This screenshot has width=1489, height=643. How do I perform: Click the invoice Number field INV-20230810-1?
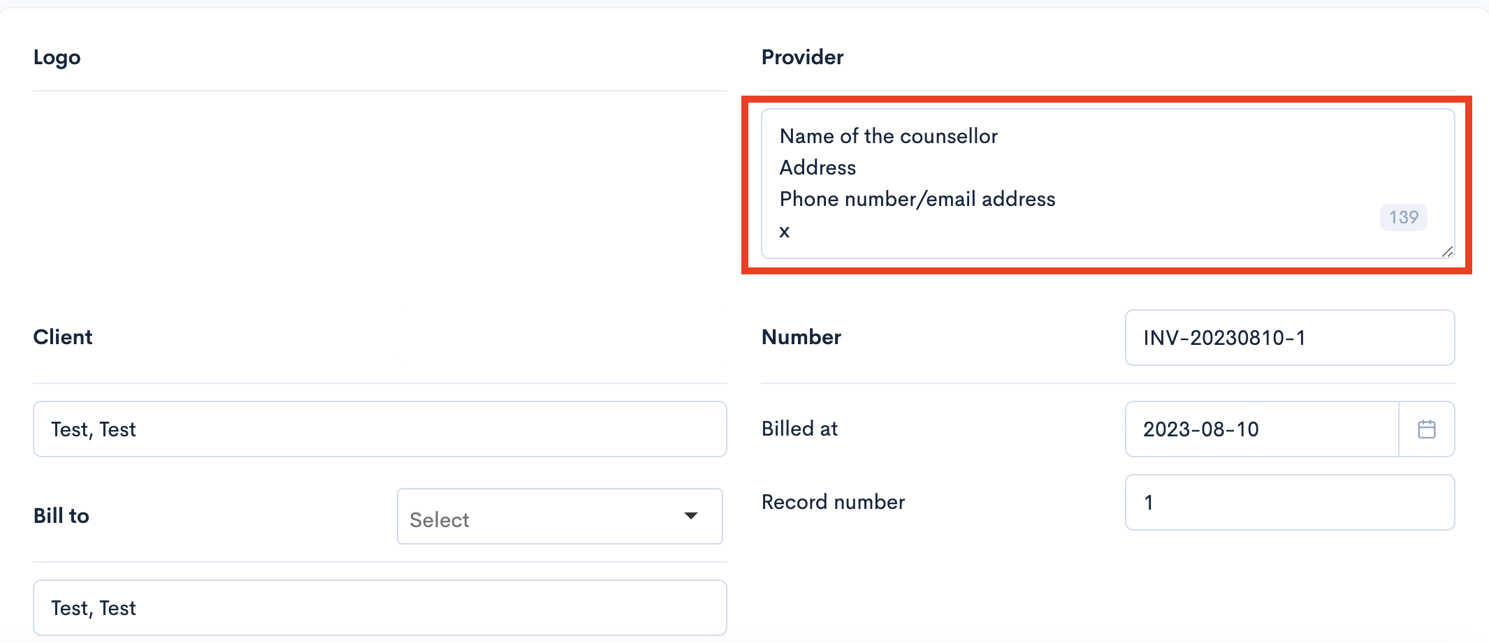1290,337
